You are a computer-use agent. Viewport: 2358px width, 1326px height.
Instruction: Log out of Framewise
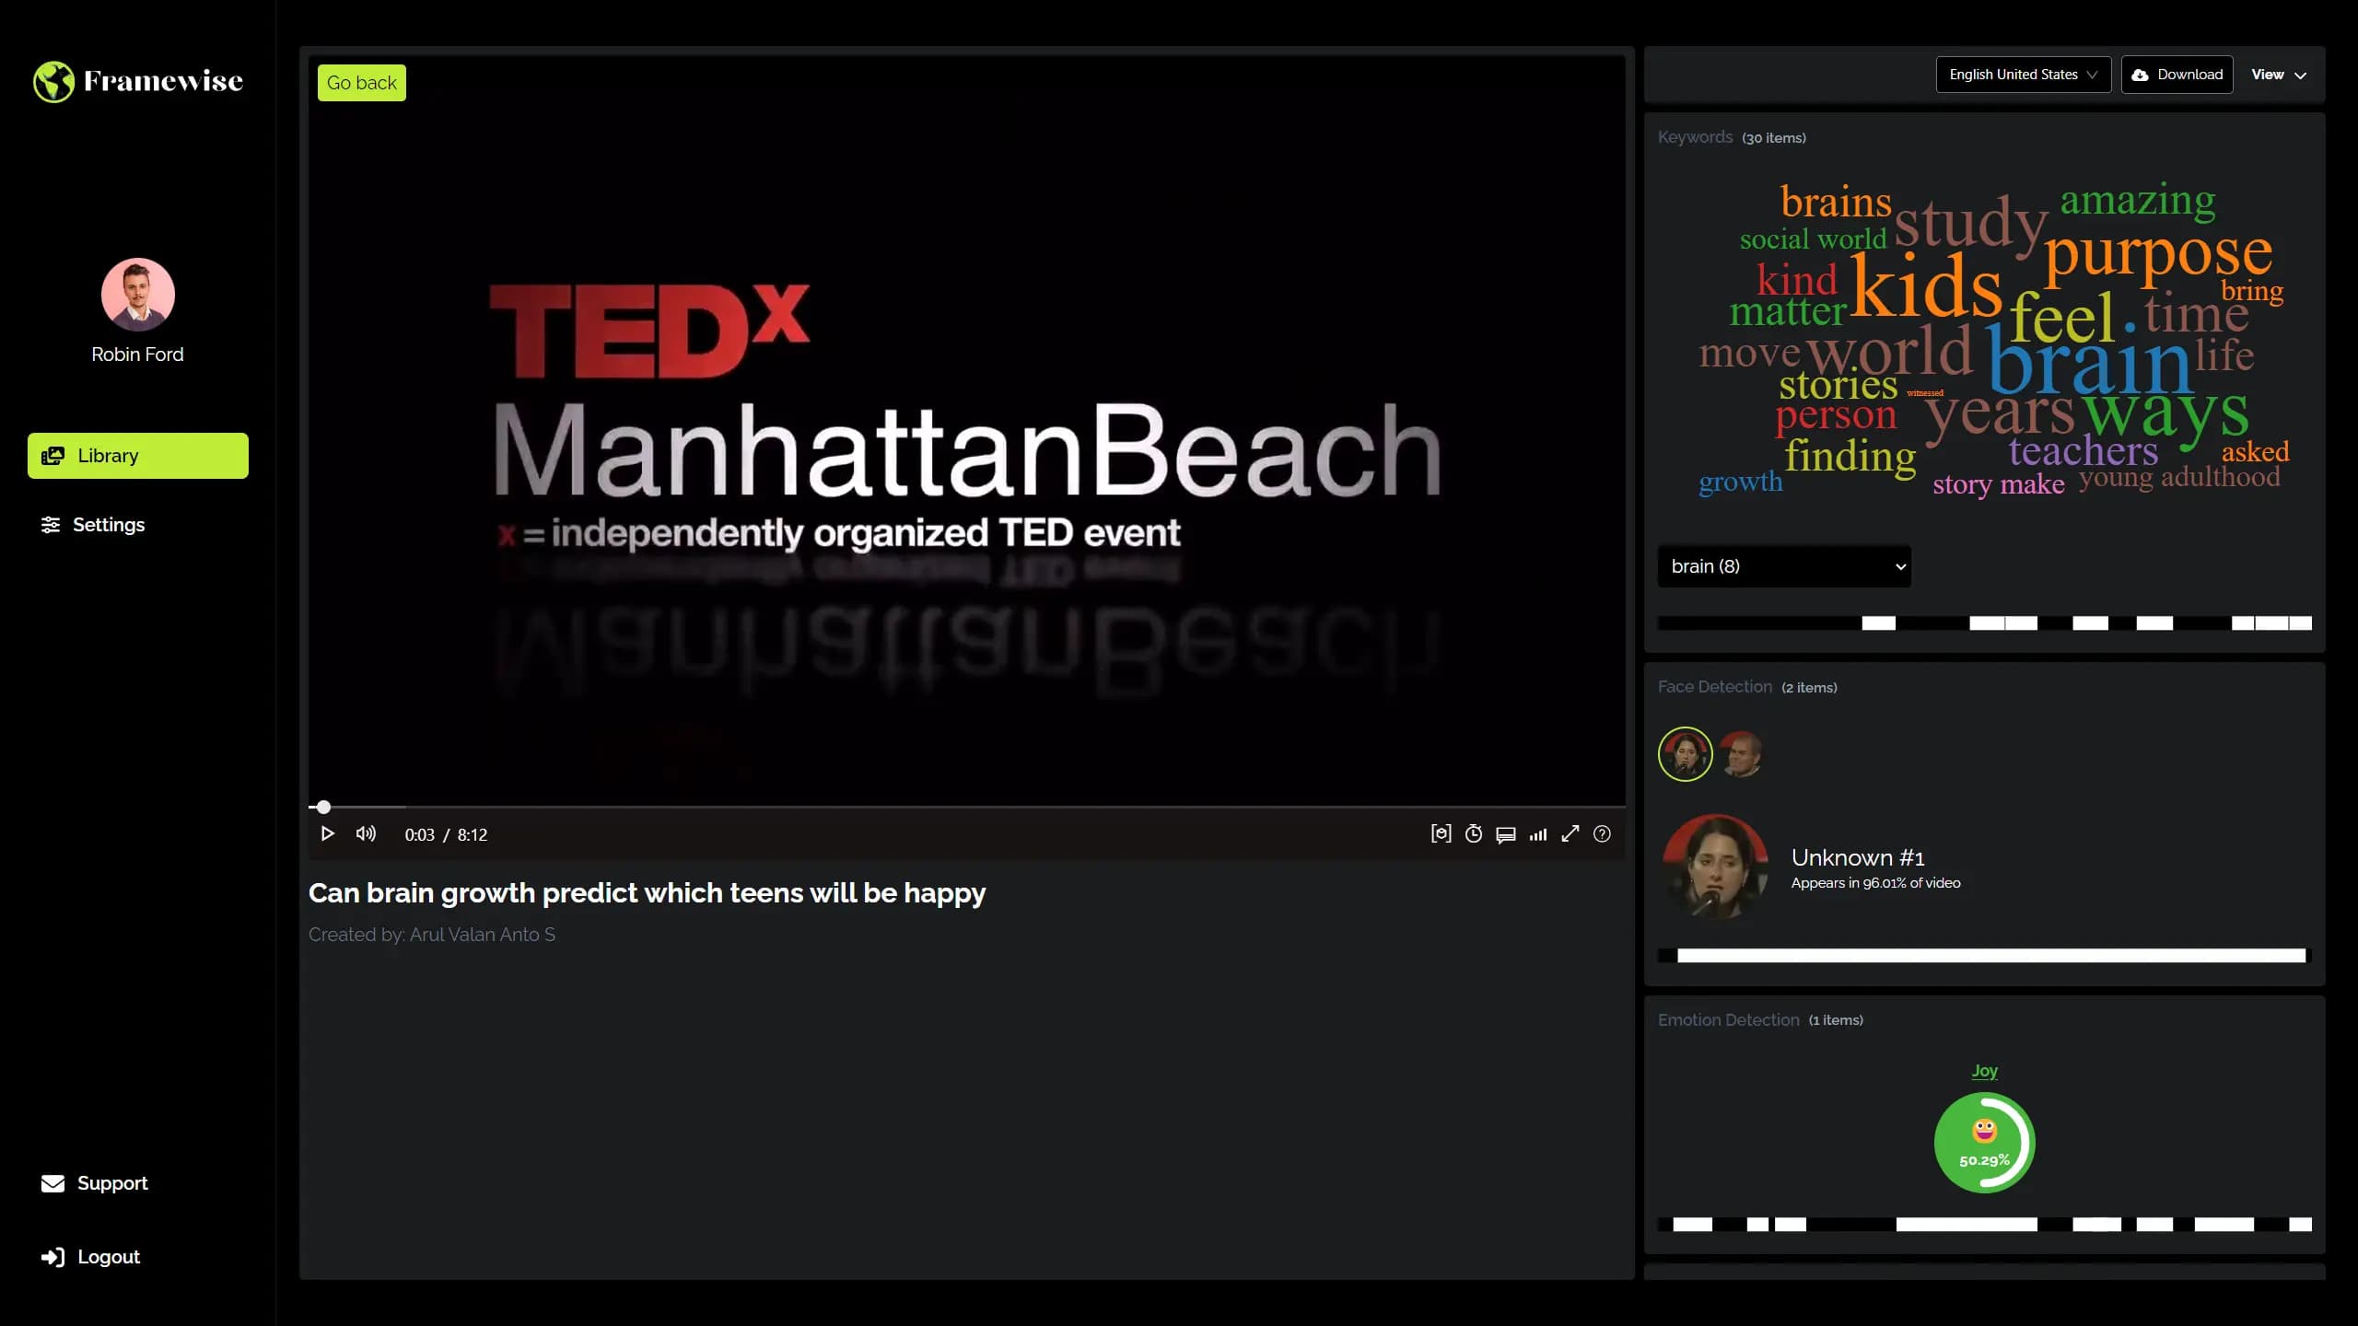(90, 1257)
